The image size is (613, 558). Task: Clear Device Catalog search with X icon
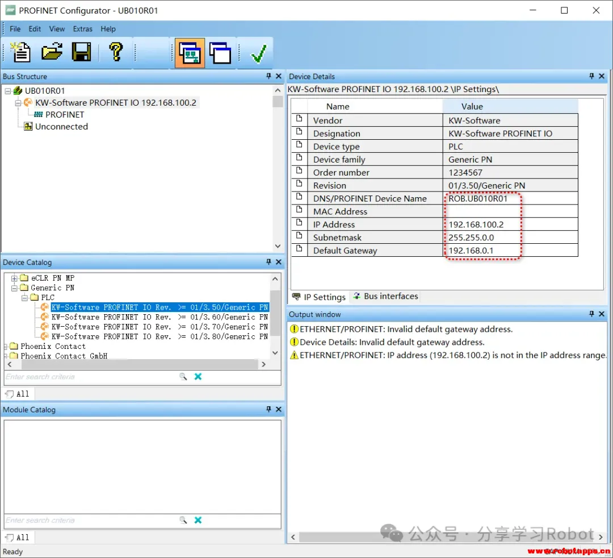(198, 376)
